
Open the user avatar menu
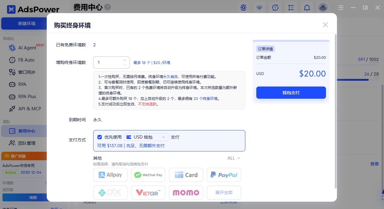323,8
